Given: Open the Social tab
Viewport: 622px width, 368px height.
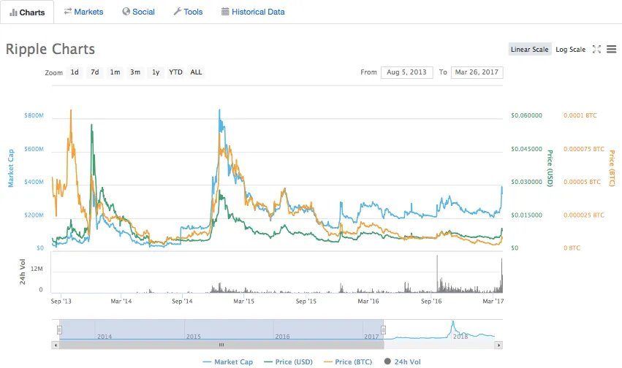Looking at the screenshot, I should point(138,12).
